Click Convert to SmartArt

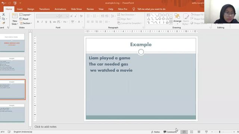130,23
